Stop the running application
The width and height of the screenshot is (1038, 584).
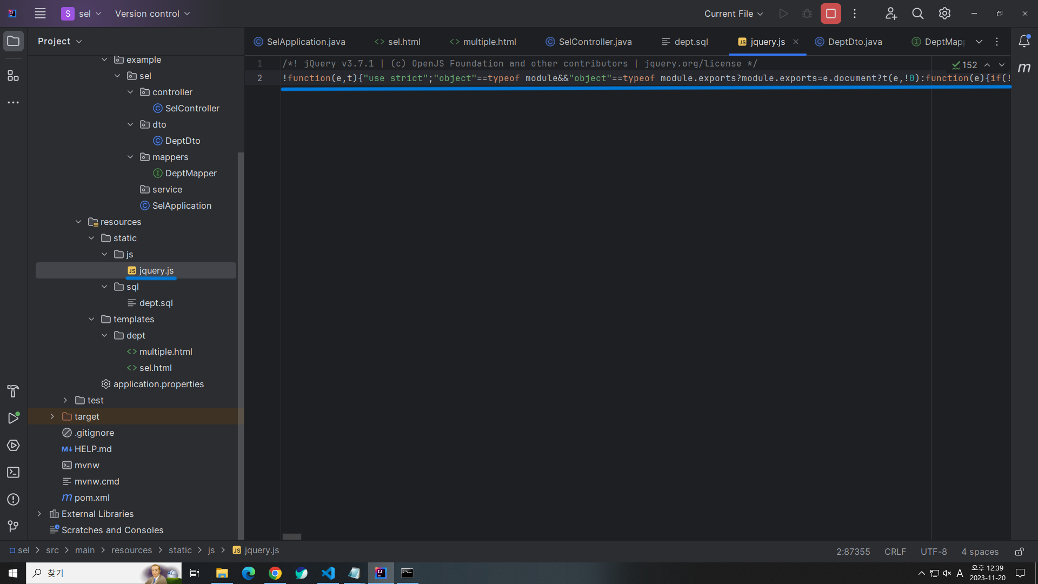pyautogui.click(x=830, y=14)
